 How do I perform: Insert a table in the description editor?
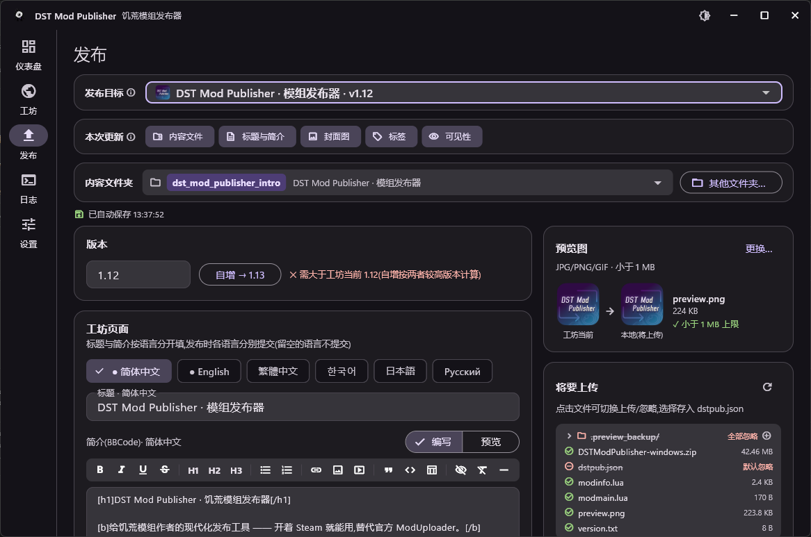point(432,470)
